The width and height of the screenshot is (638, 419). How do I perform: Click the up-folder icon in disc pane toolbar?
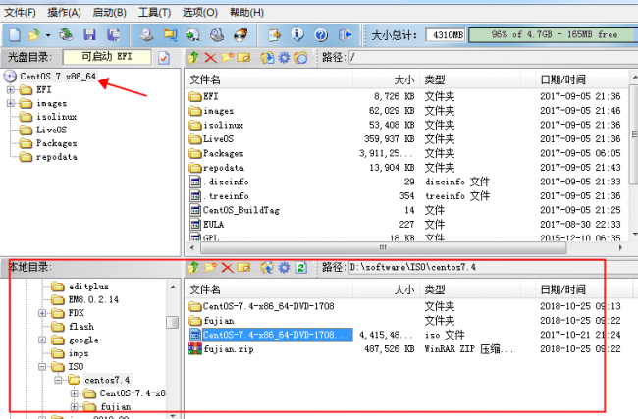click(193, 58)
